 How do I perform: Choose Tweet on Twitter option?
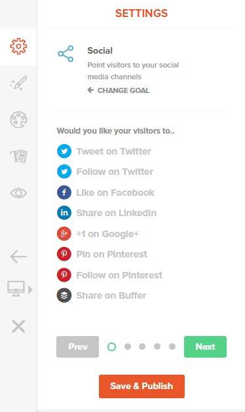click(104, 151)
